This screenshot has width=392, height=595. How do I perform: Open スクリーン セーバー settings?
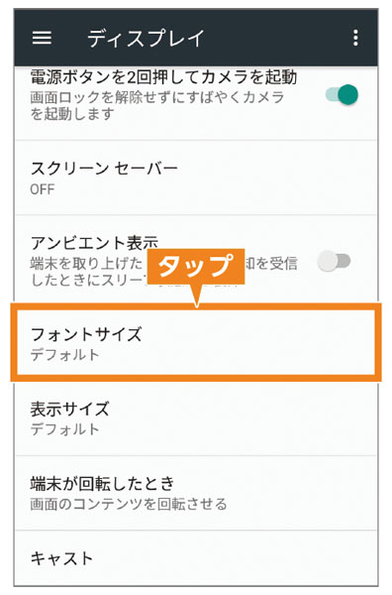point(196,178)
